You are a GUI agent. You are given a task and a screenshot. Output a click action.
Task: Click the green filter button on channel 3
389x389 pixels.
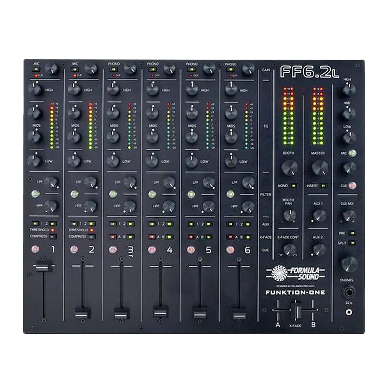pyautogui.click(x=113, y=194)
